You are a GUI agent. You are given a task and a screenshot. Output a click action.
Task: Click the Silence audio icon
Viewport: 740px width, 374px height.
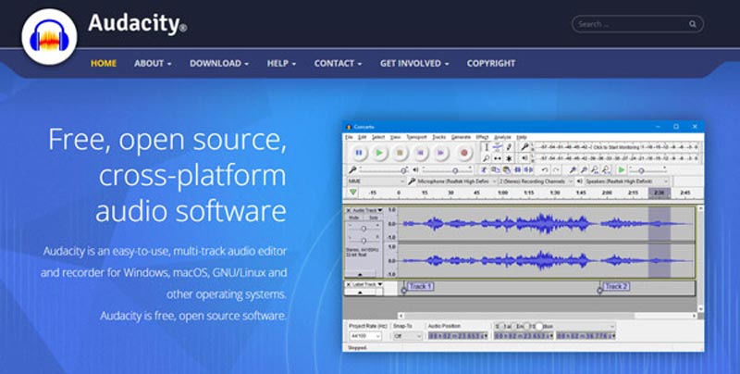tap(528, 170)
